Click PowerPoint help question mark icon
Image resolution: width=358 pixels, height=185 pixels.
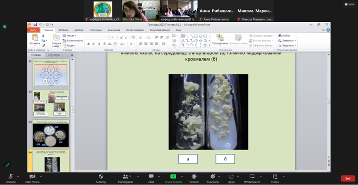(328, 30)
